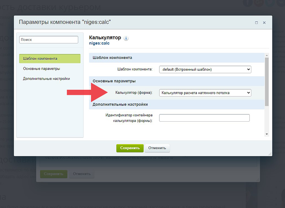This screenshot has height=208, width=285.
Task: Maximize the component parameters dialog
Action: click(257, 23)
